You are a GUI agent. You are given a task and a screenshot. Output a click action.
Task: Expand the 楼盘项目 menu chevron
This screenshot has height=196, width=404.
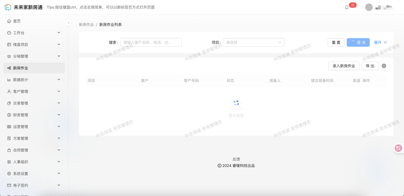[59, 44]
